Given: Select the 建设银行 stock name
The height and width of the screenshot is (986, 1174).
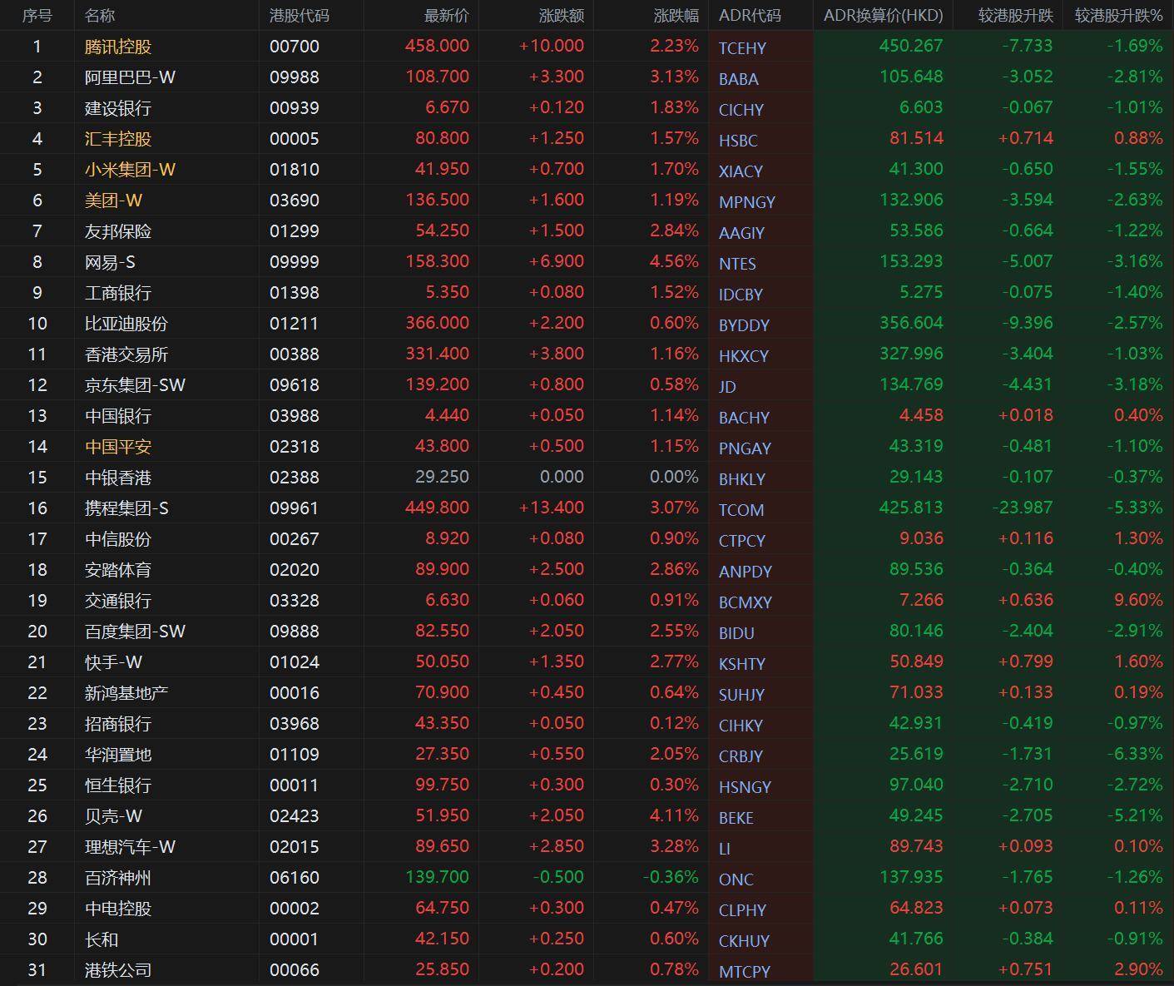Looking at the screenshot, I should pos(118,108).
